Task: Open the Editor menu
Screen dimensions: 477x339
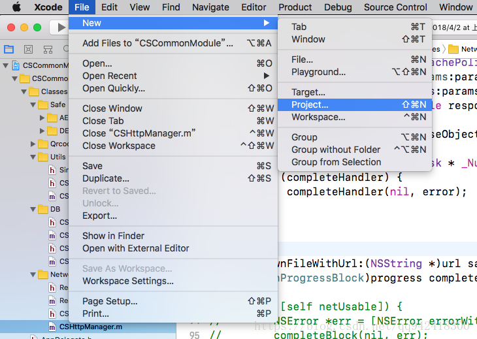Action: 254,7
